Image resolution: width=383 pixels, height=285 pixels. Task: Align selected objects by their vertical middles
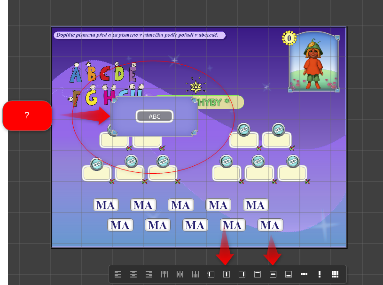[180, 274]
